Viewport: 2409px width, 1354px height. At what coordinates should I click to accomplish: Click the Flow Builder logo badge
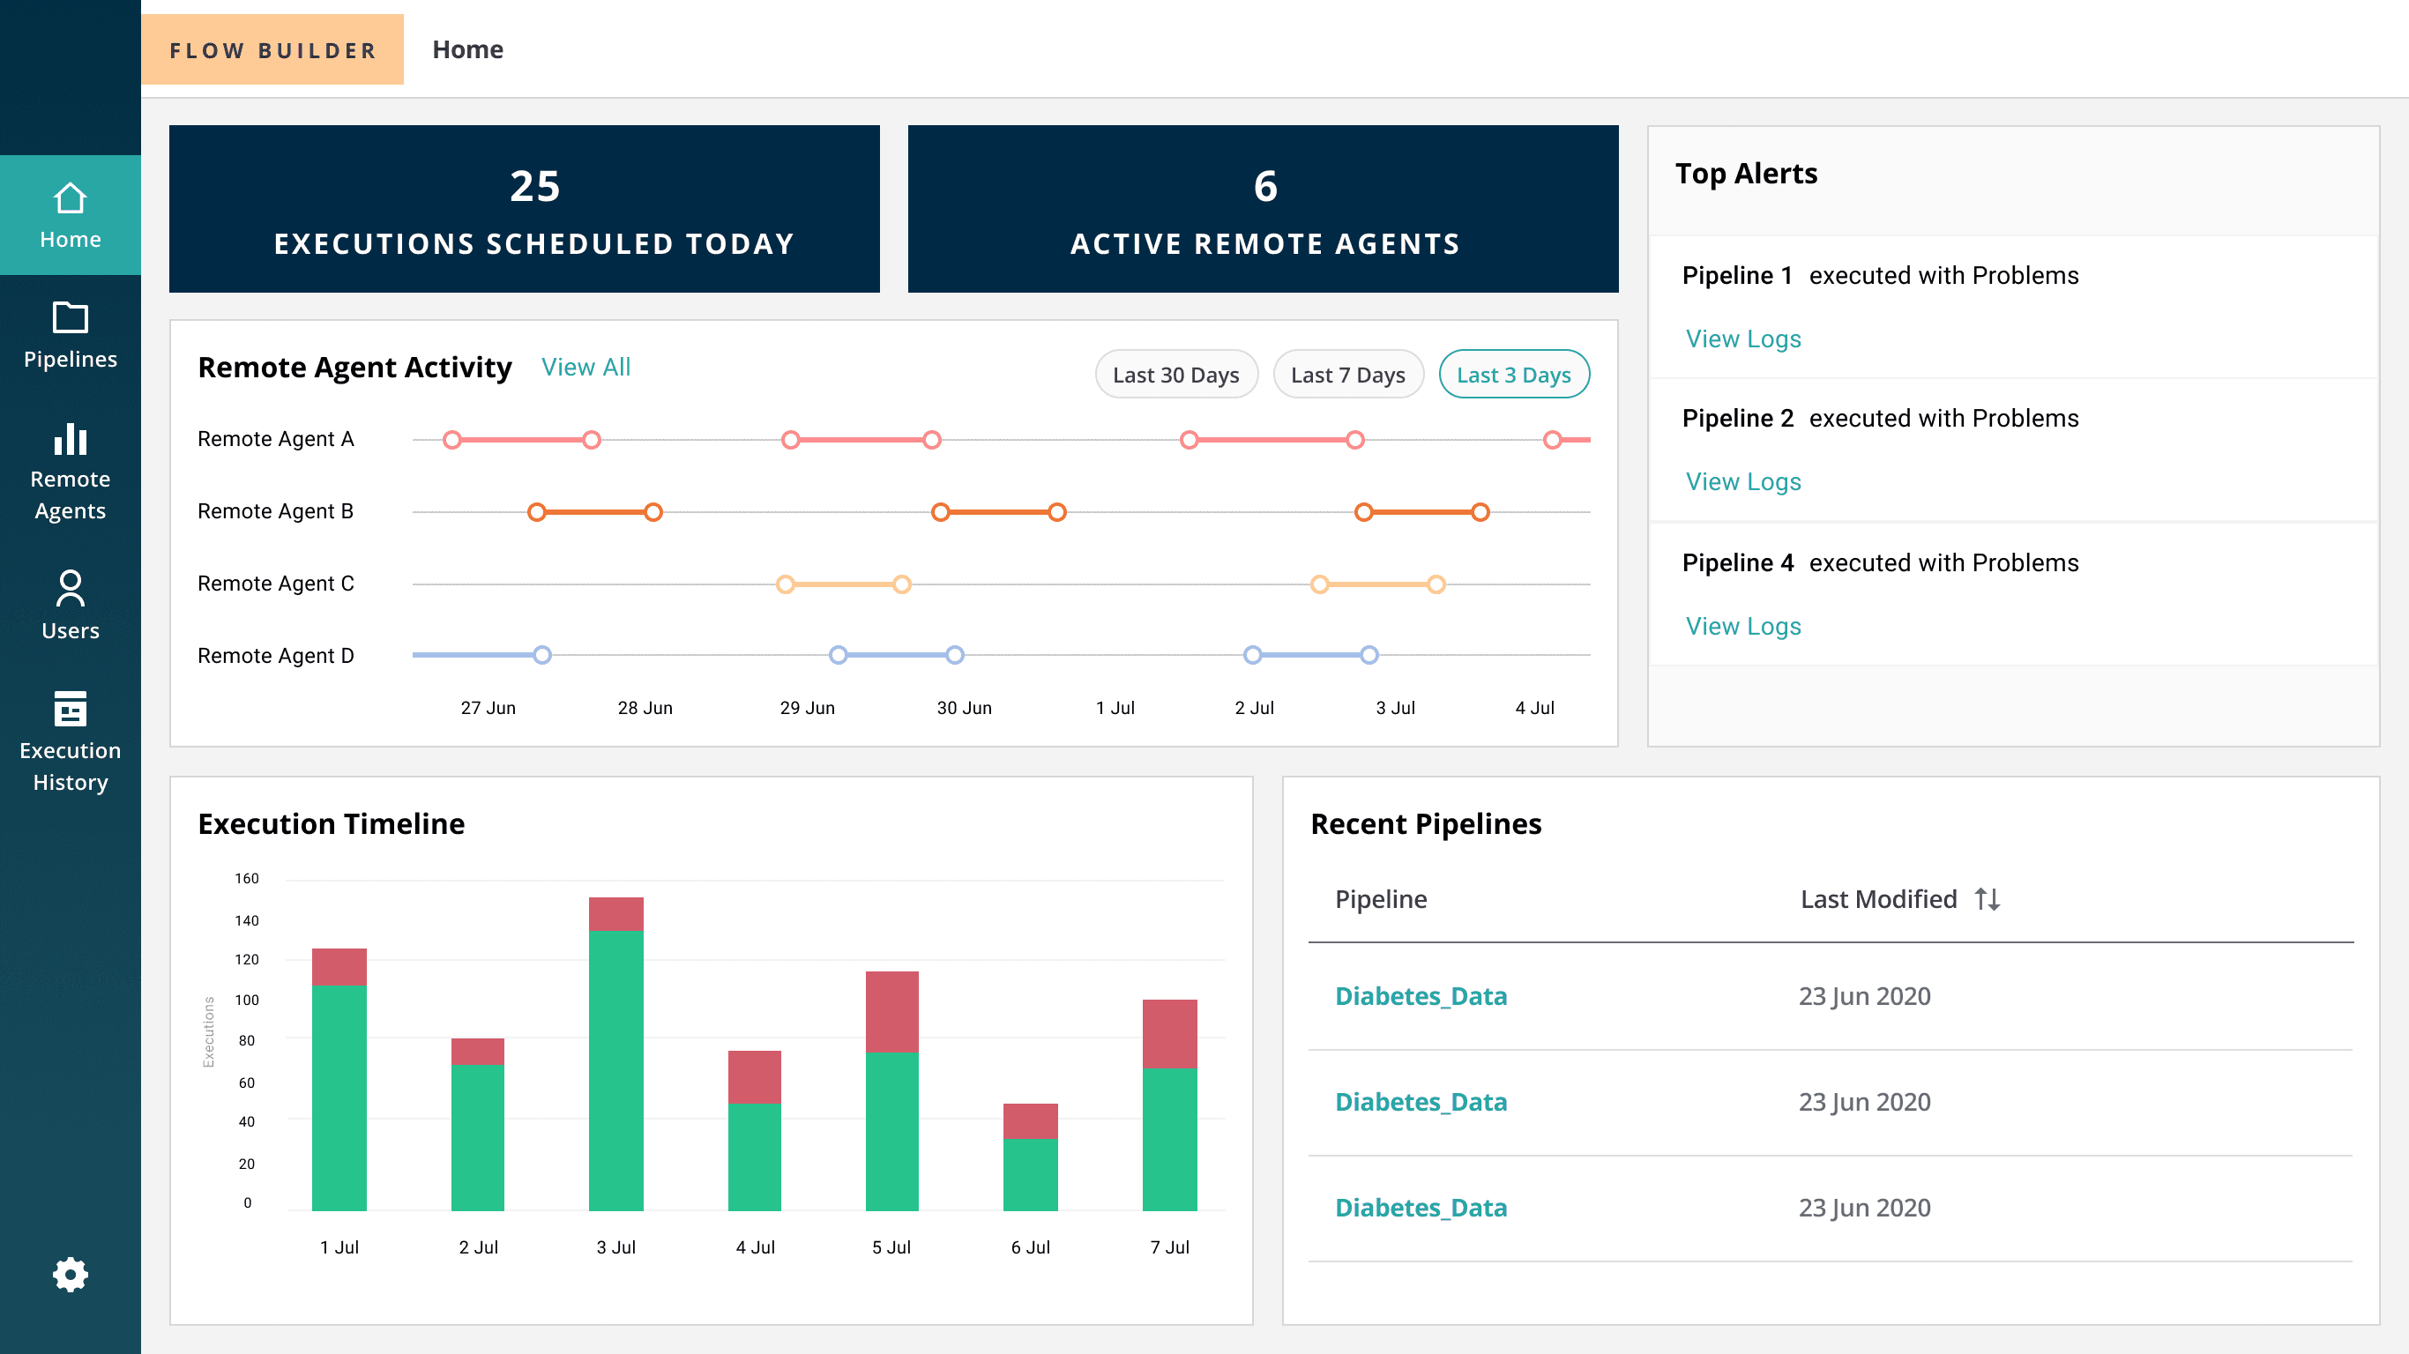[x=272, y=49]
